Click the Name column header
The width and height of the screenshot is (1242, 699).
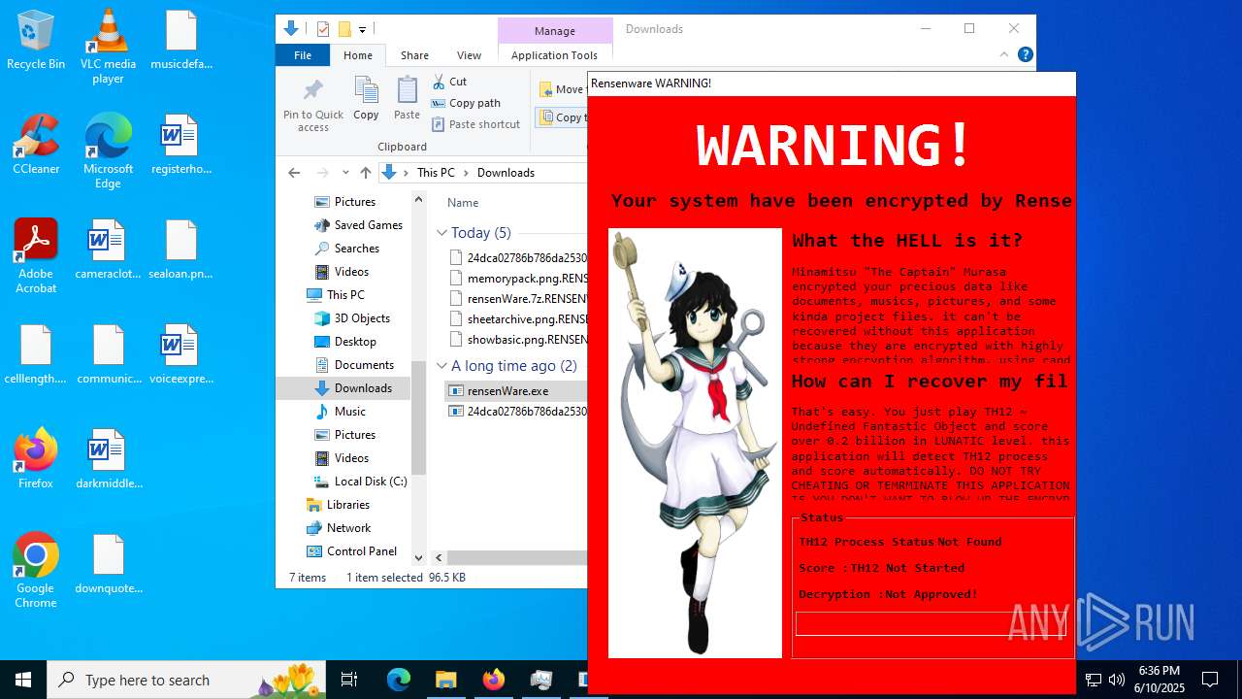click(463, 203)
